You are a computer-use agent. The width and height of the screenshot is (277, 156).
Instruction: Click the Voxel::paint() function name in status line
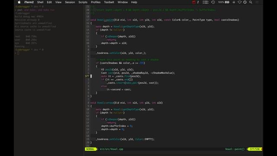coord(235,149)
